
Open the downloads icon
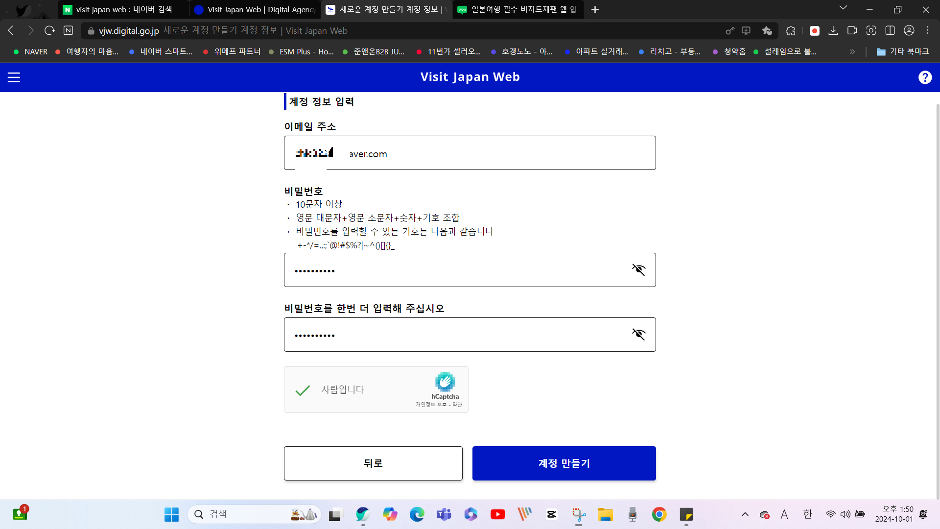(833, 30)
